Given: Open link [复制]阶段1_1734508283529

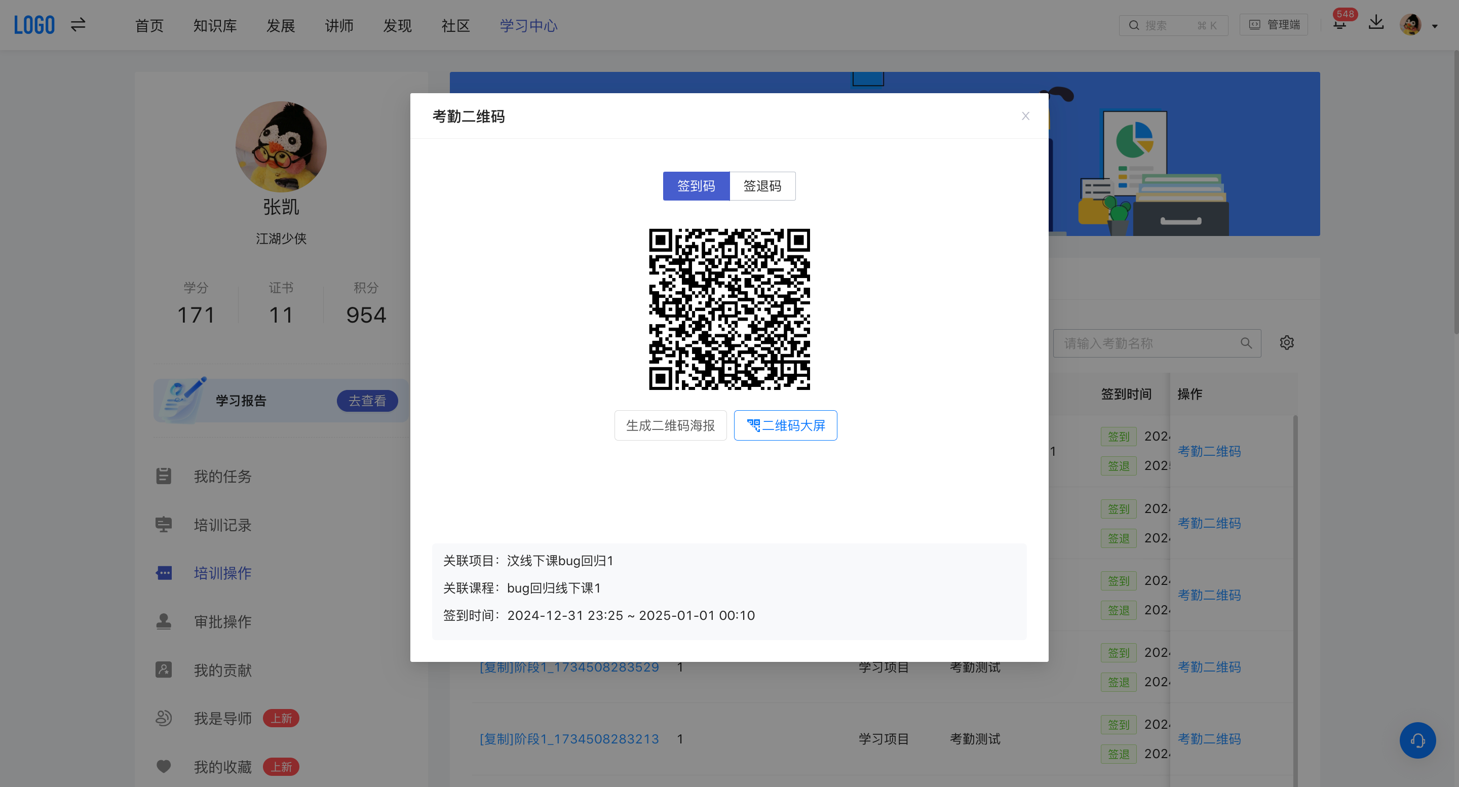Looking at the screenshot, I should coord(569,667).
